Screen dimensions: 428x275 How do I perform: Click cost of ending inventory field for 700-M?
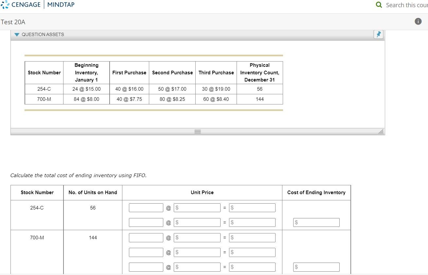(316, 267)
